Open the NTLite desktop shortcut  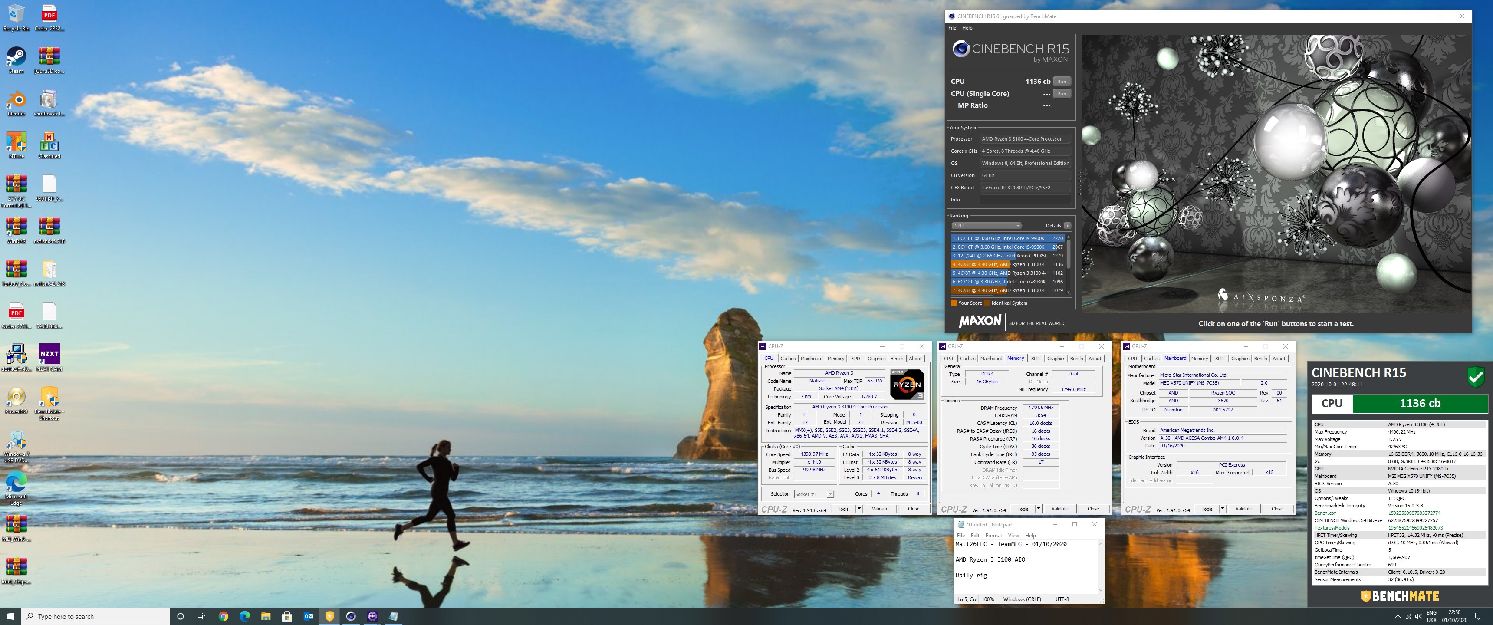[16, 145]
